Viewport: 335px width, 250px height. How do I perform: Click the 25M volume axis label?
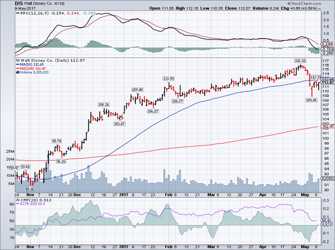10,151
